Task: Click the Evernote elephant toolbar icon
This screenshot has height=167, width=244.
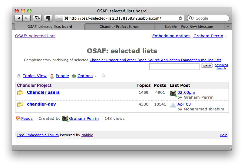Action: [48, 18]
